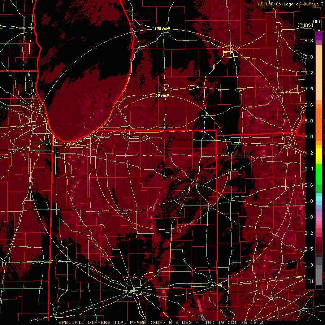Click the 5.0 value on the scale
The height and width of the screenshot is (325, 325).
[309, 137]
